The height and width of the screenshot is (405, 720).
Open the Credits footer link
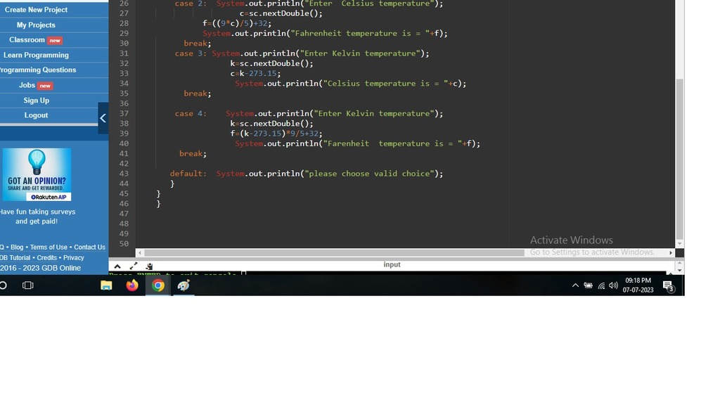[x=47, y=257]
